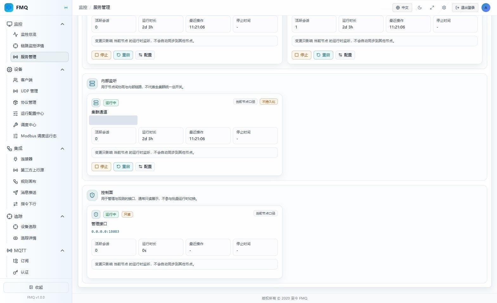
Task: Toggle dark mode moon icon
Action: [420, 8]
